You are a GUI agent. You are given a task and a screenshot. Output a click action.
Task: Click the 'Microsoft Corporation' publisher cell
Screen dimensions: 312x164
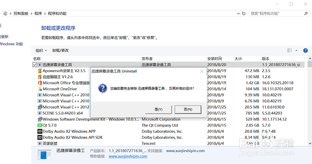click(161, 119)
